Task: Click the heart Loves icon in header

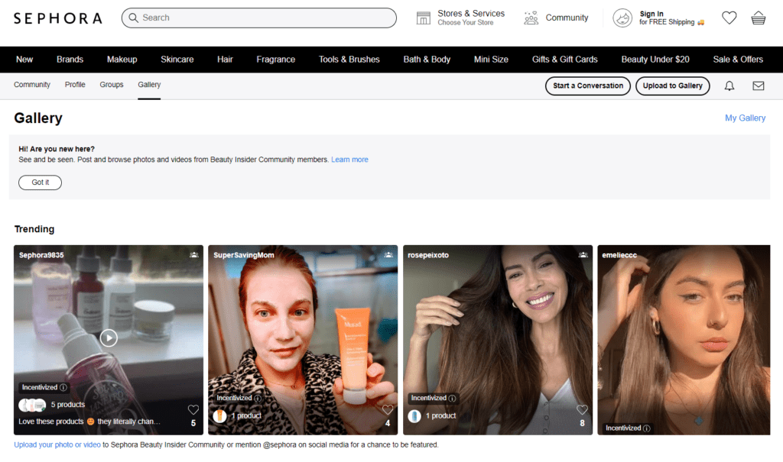Action: pyautogui.click(x=729, y=18)
